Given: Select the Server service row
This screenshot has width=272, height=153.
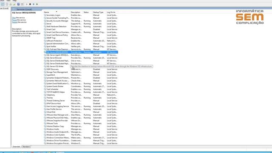Looking at the screenshot, I should [x=81, y=24].
